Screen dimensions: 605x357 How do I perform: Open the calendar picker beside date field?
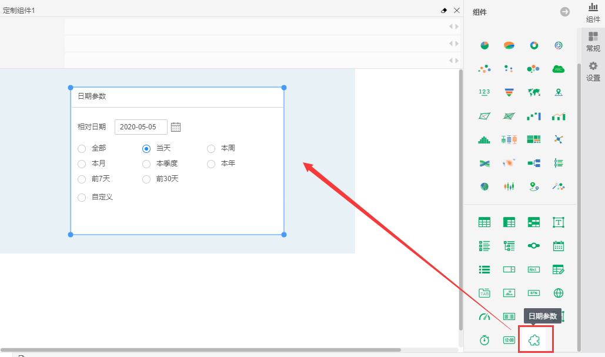(176, 127)
